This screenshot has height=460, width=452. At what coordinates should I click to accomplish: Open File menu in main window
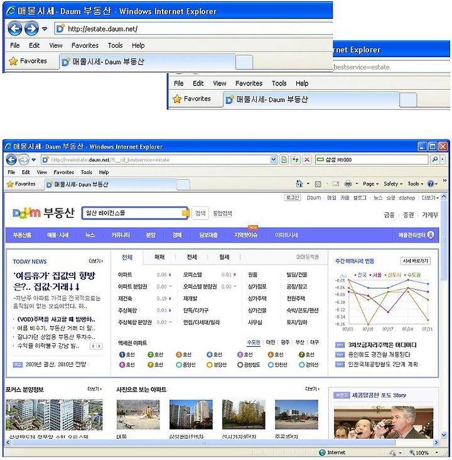point(11,172)
